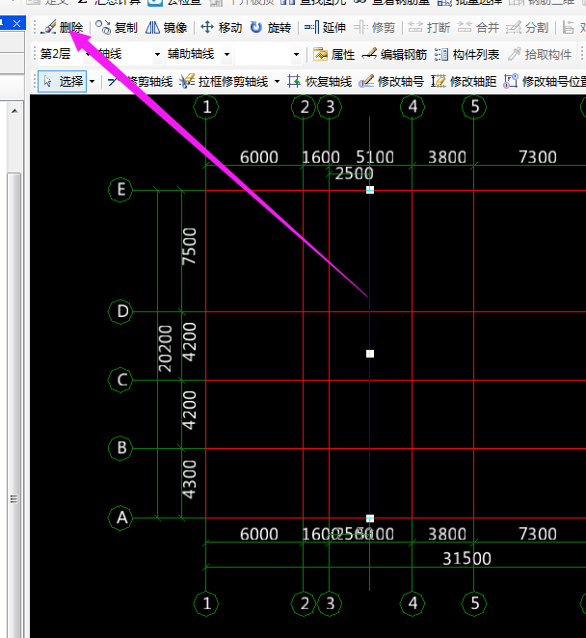Viewport: 586px width, 638px height.
Task: Open the 选择 tool dropdown arrow
Action: [x=92, y=81]
